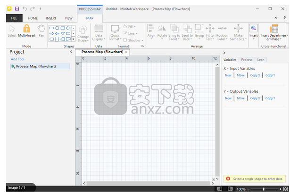Image resolution: width=290 pixels, height=194 pixels.
Task: Select Process Map (Flowchart) in Project list
Action: 40,66
